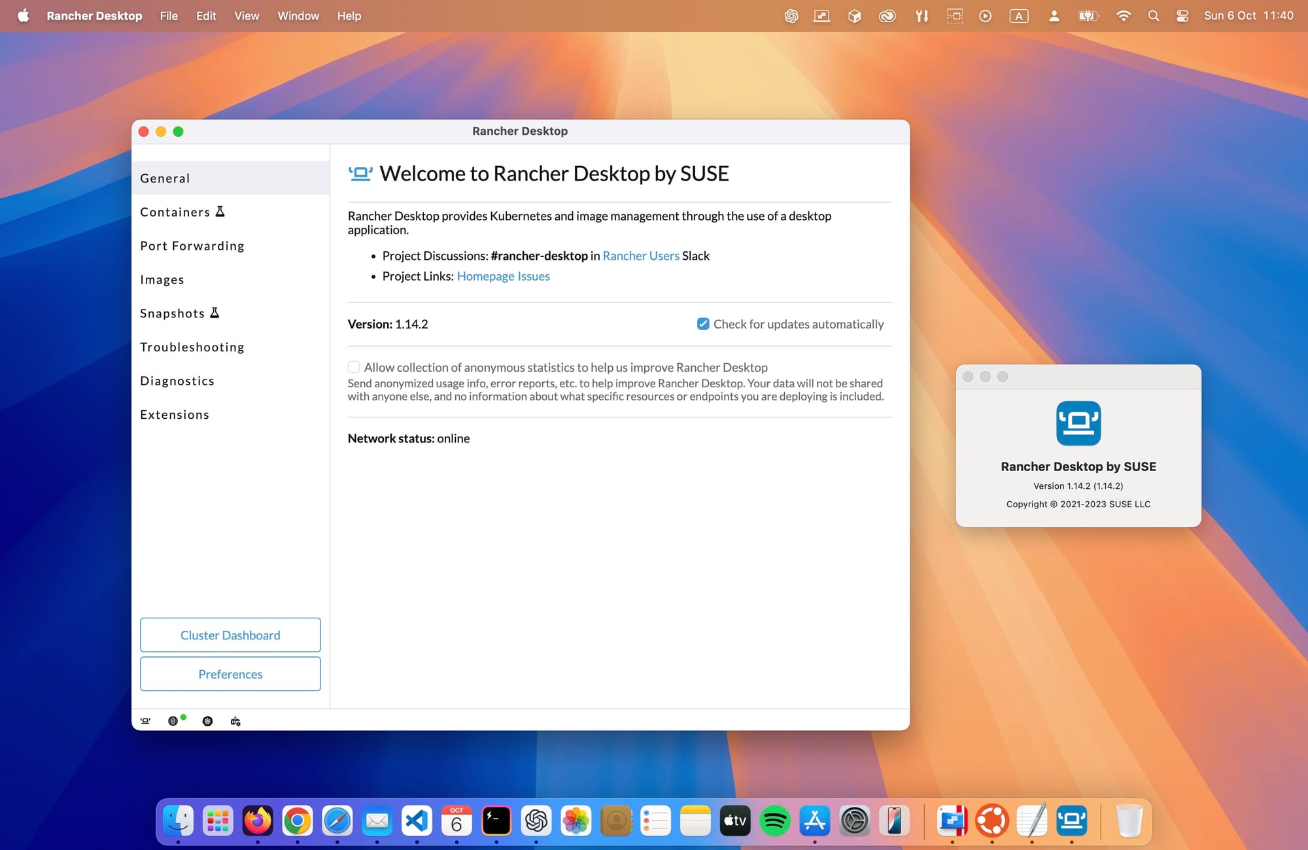Switch to Extensions section

[231, 414]
